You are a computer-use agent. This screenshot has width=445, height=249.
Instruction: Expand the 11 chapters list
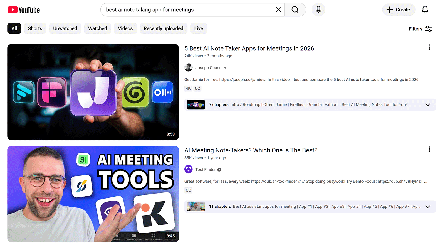(428, 207)
